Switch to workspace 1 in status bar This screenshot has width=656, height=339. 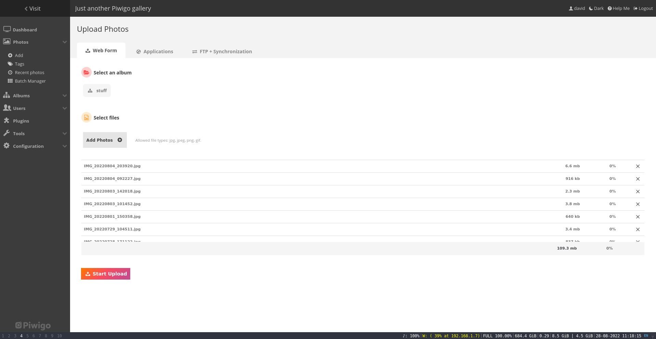coord(3,336)
